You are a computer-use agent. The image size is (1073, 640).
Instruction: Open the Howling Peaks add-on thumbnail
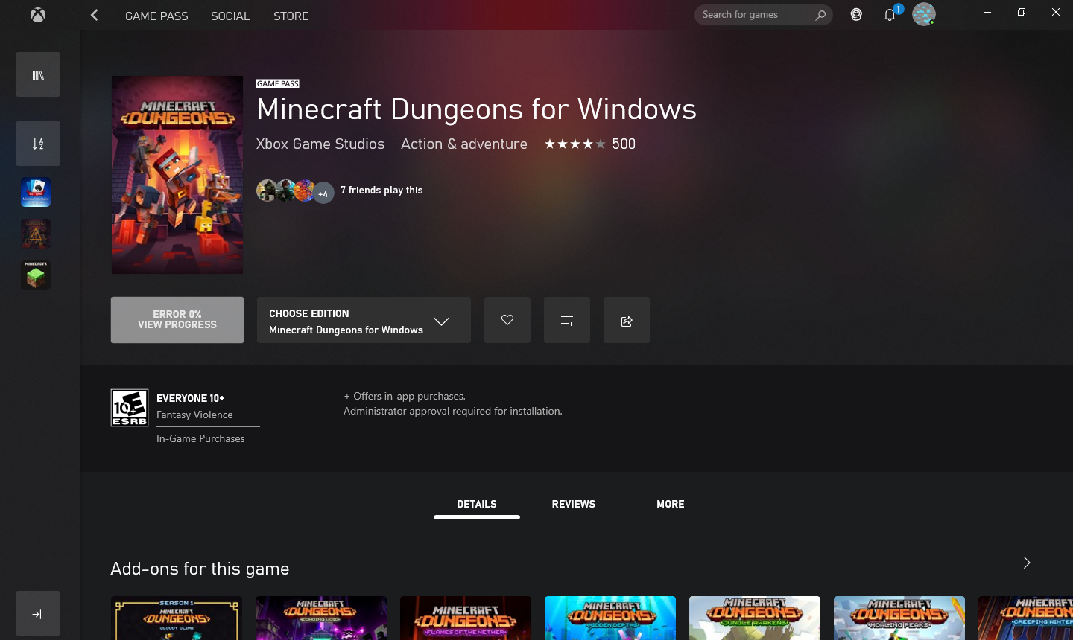(899, 618)
